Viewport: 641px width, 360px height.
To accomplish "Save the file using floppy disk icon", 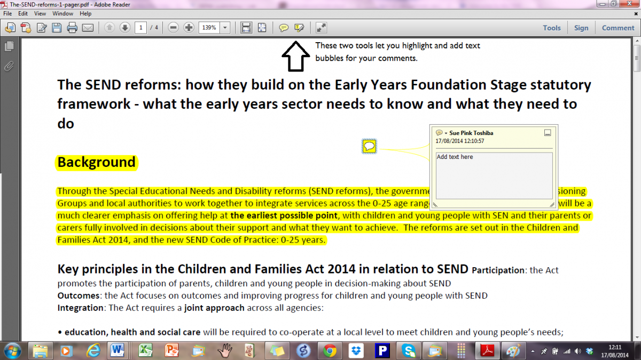I will [57, 28].
